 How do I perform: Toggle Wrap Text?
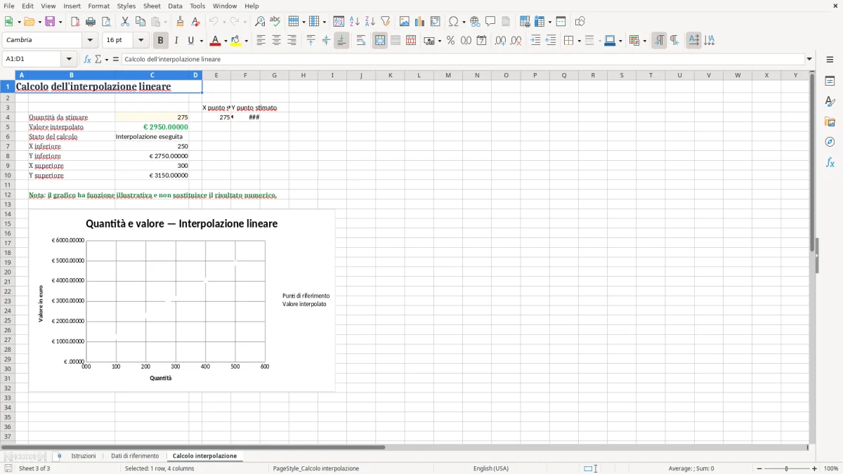coord(361,41)
